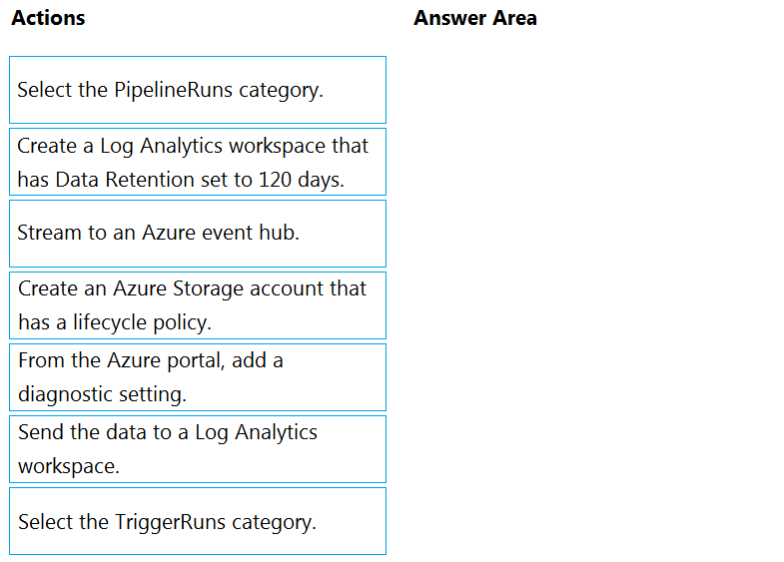The width and height of the screenshot is (784, 562).
Task: Choose the Select the TriggerRuns category action
Action: coord(198,521)
